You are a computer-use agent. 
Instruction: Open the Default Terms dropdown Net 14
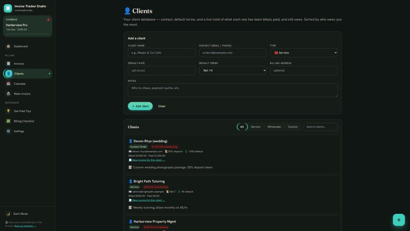[232, 71]
